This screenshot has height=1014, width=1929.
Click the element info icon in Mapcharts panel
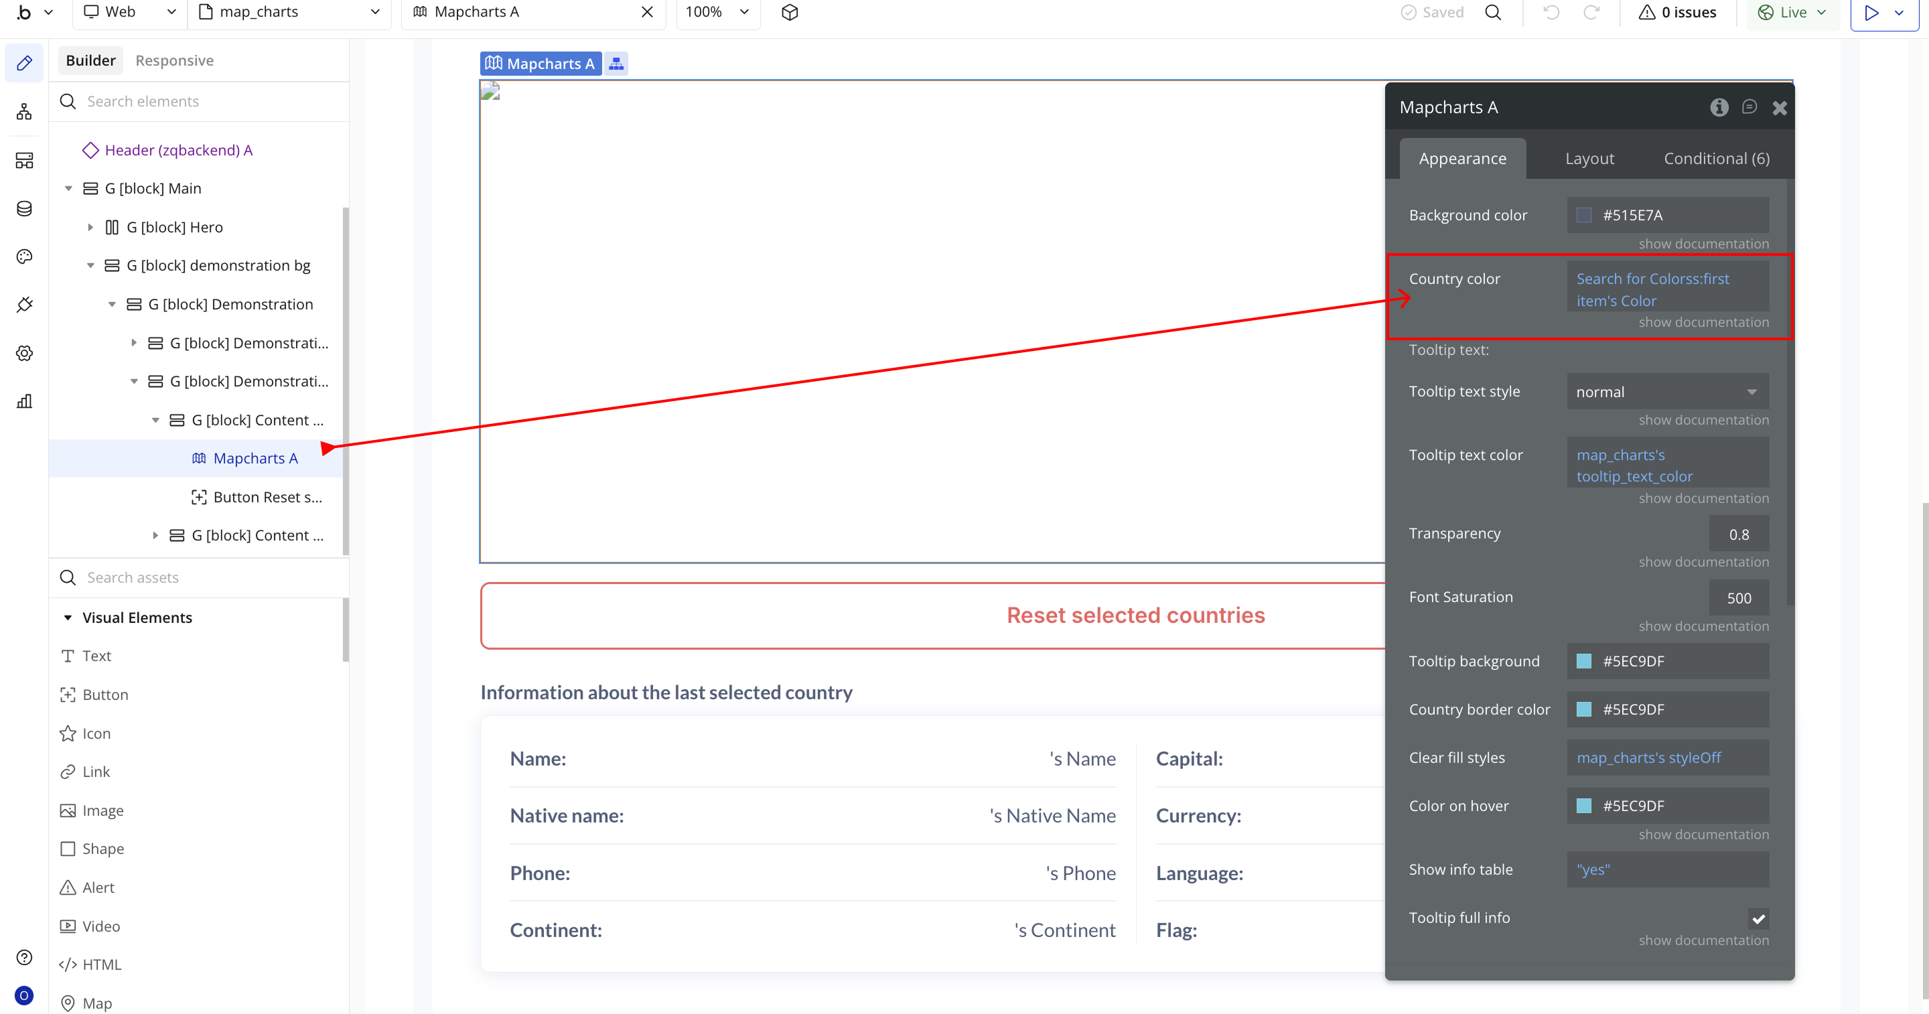click(1719, 107)
